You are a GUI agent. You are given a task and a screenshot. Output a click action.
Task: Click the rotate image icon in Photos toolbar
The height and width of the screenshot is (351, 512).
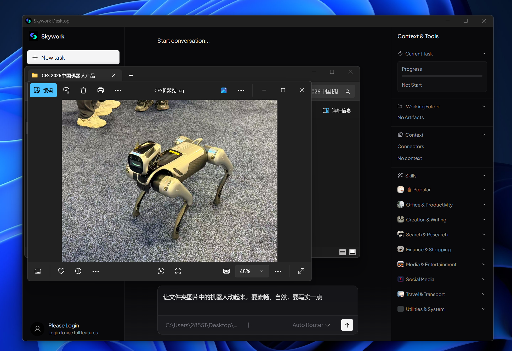point(66,90)
